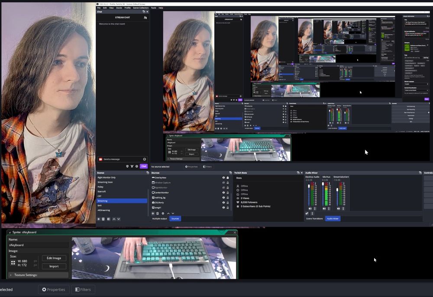Mute Desktop Audio with its speaker icon

310,208
